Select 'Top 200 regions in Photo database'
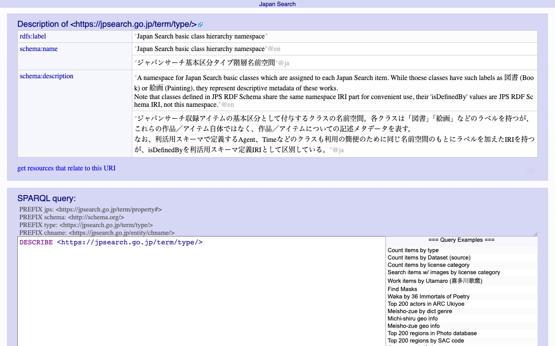This screenshot has height=346, width=555. pyautogui.click(x=432, y=333)
